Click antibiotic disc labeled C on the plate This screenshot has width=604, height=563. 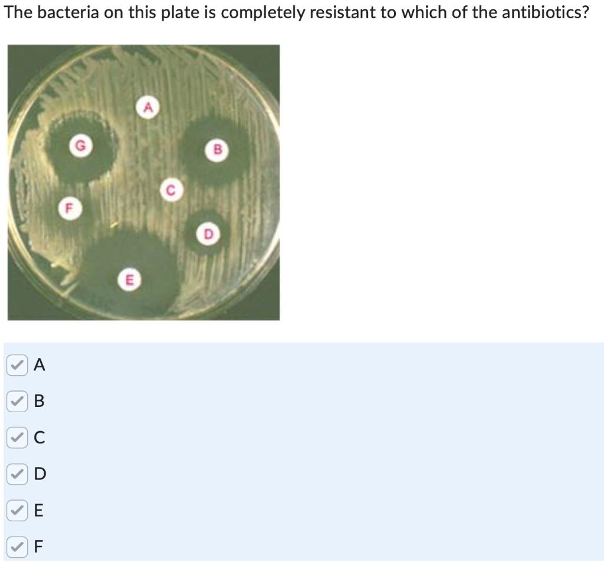[172, 190]
